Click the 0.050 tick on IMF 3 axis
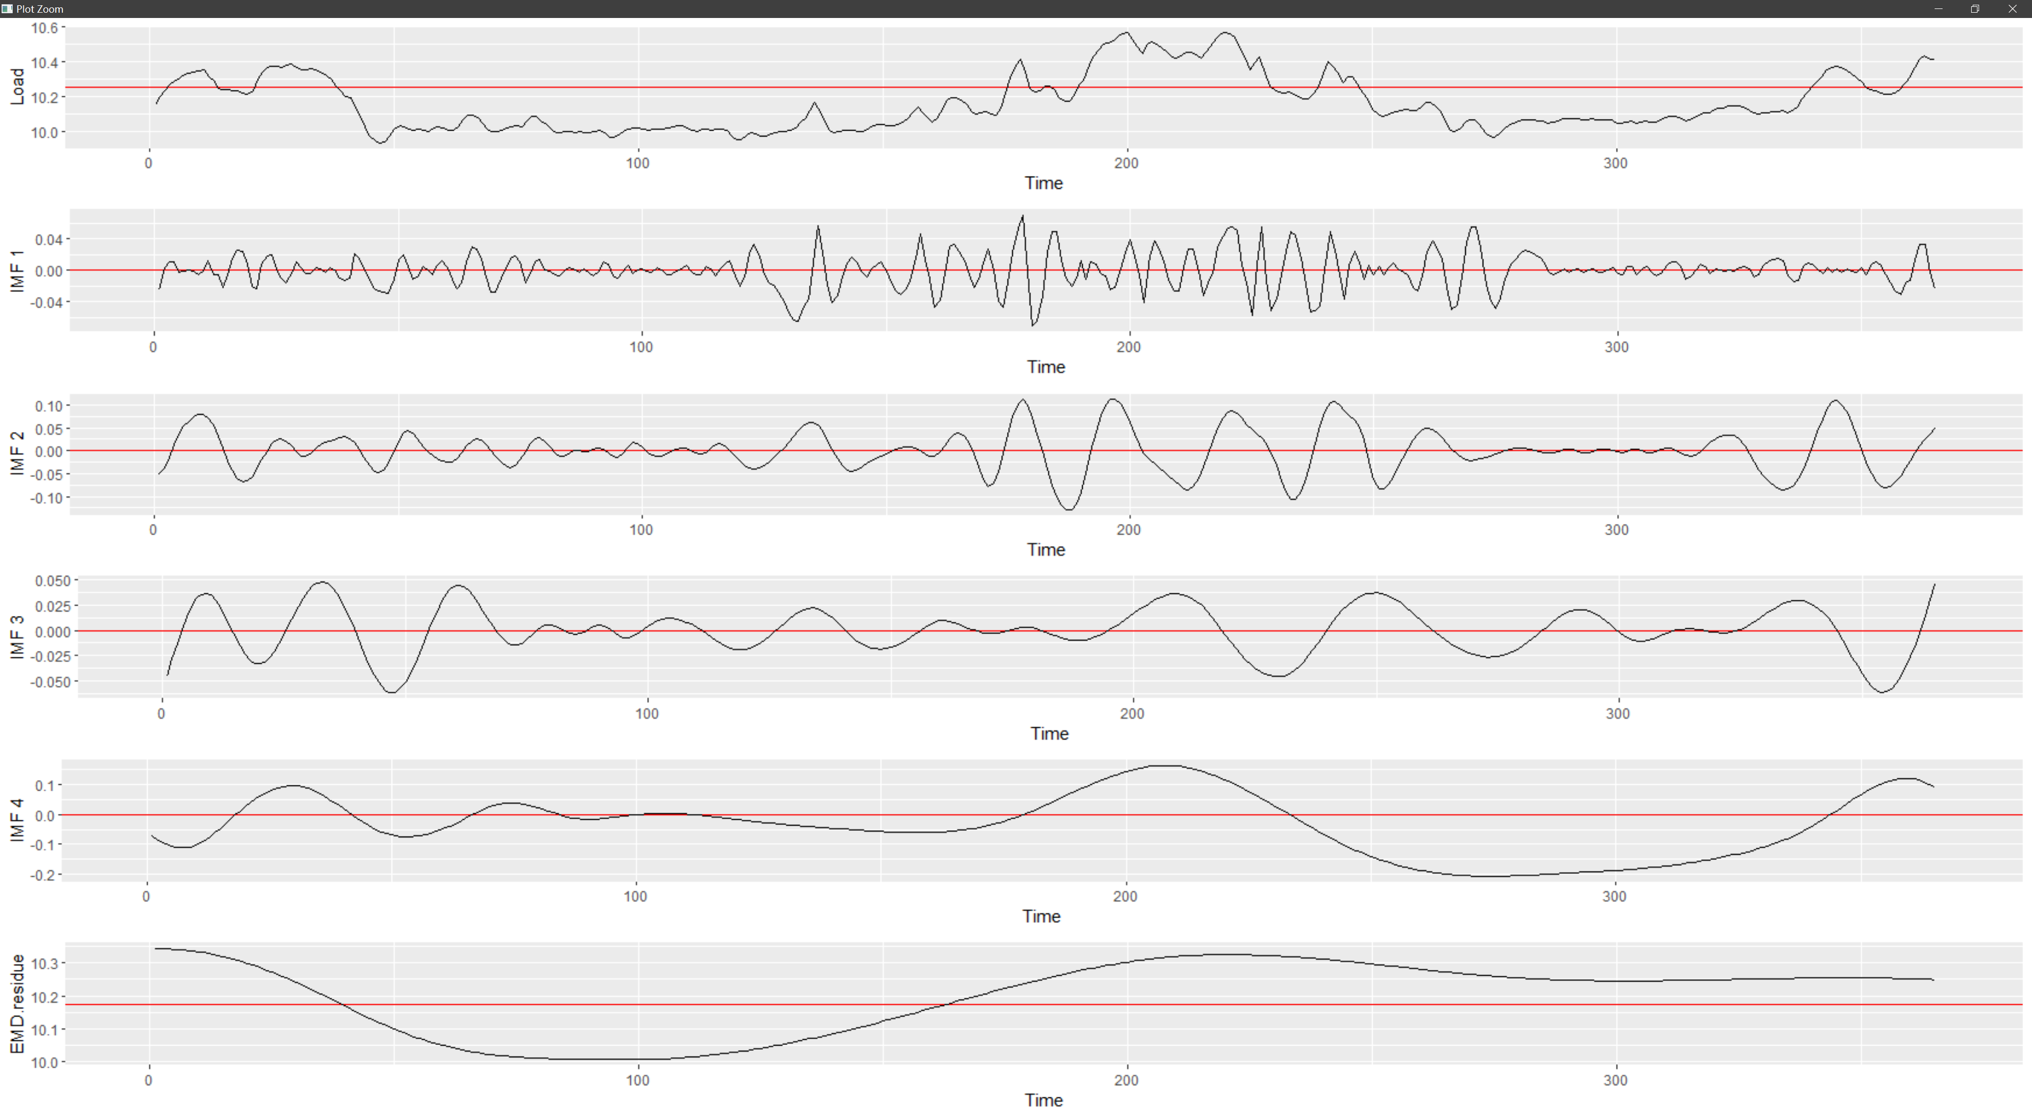Image resolution: width=2032 pixels, height=1118 pixels. pos(52,581)
